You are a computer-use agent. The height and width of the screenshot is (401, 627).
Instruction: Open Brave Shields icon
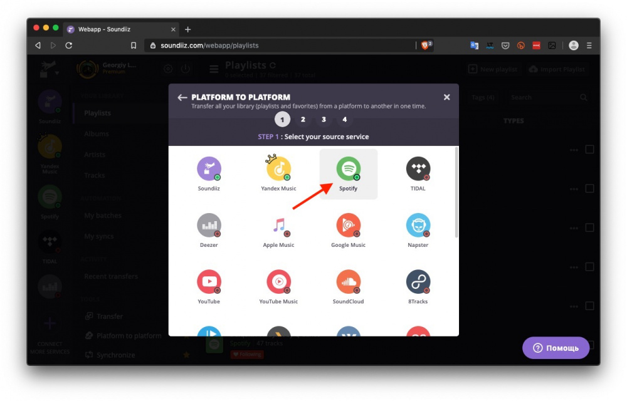coord(426,45)
